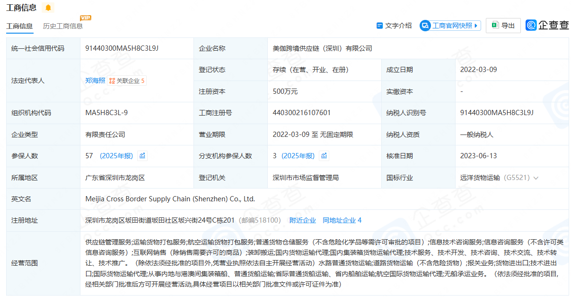Click the 核准日期 value 2023-06-13
Image resolution: width=571 pixels, height=297 pixels.
tap(478, 156)
